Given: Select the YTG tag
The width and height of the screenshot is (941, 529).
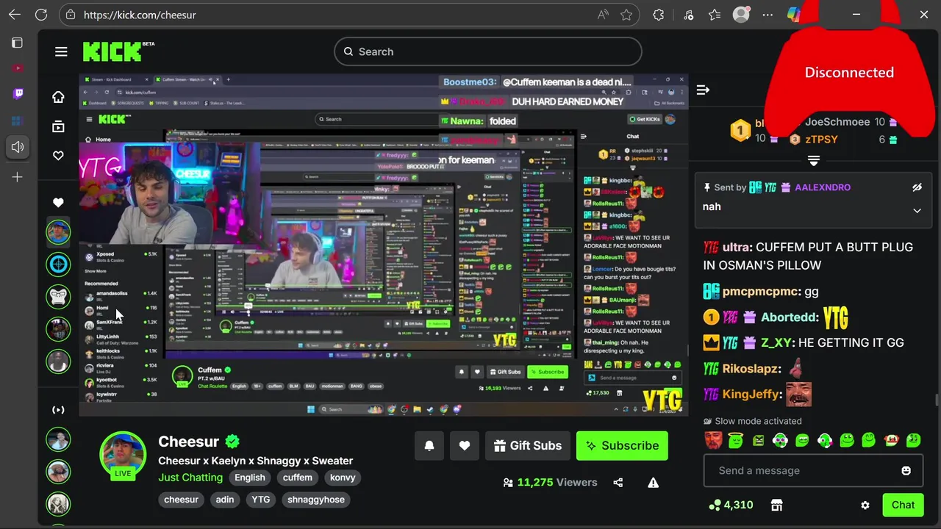Looking at the screenshot, I should [x=261, y=500].
